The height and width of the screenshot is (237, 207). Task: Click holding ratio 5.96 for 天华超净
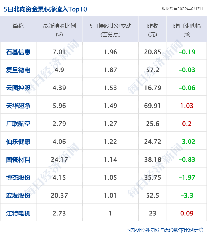(x=59, y=106)
